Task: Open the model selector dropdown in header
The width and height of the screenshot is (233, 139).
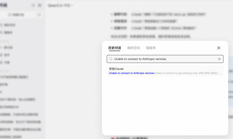Action: 60,5
